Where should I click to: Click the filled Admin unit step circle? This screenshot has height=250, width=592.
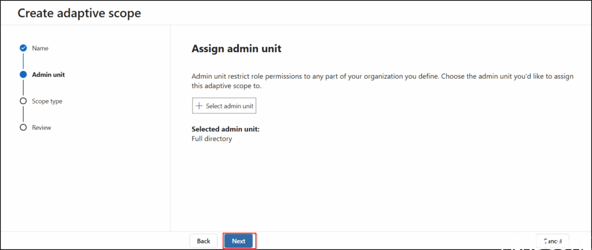click(23, 75)
